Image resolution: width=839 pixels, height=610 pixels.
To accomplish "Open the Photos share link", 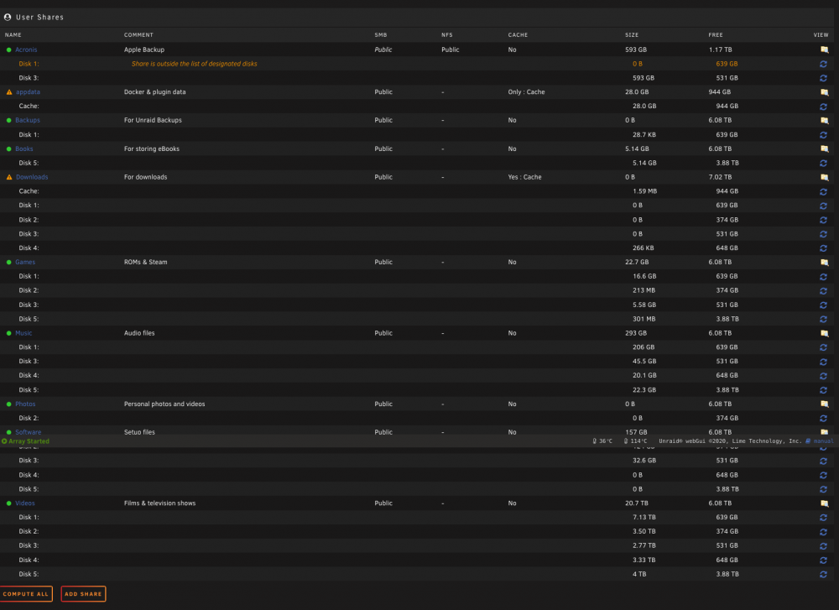I will [x=25, y=404].
